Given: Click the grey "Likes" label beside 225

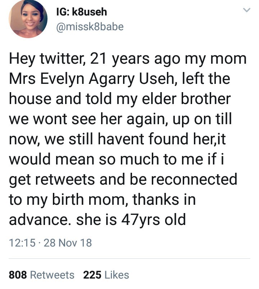Looking at the screenshot, I should pos(116,275).
